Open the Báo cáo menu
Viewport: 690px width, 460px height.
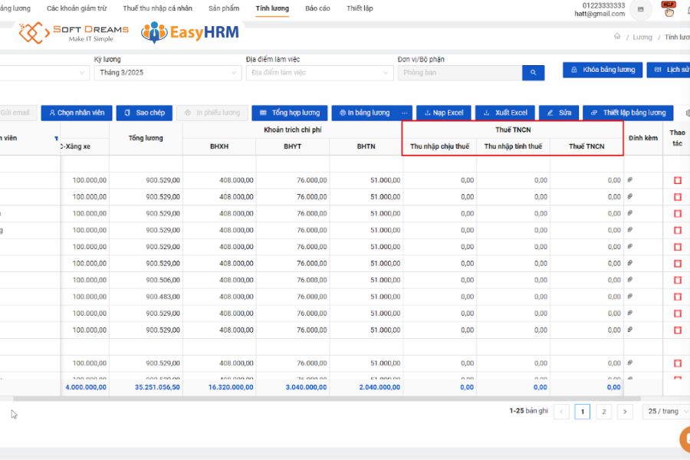(x=317, y=8)
